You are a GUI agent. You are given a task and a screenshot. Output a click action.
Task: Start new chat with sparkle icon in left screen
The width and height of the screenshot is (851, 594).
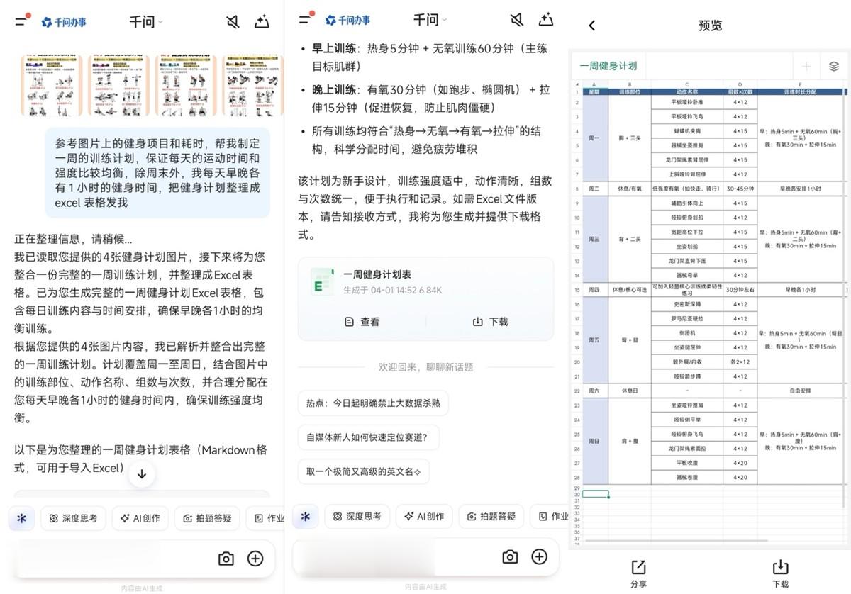coord(262,22)
